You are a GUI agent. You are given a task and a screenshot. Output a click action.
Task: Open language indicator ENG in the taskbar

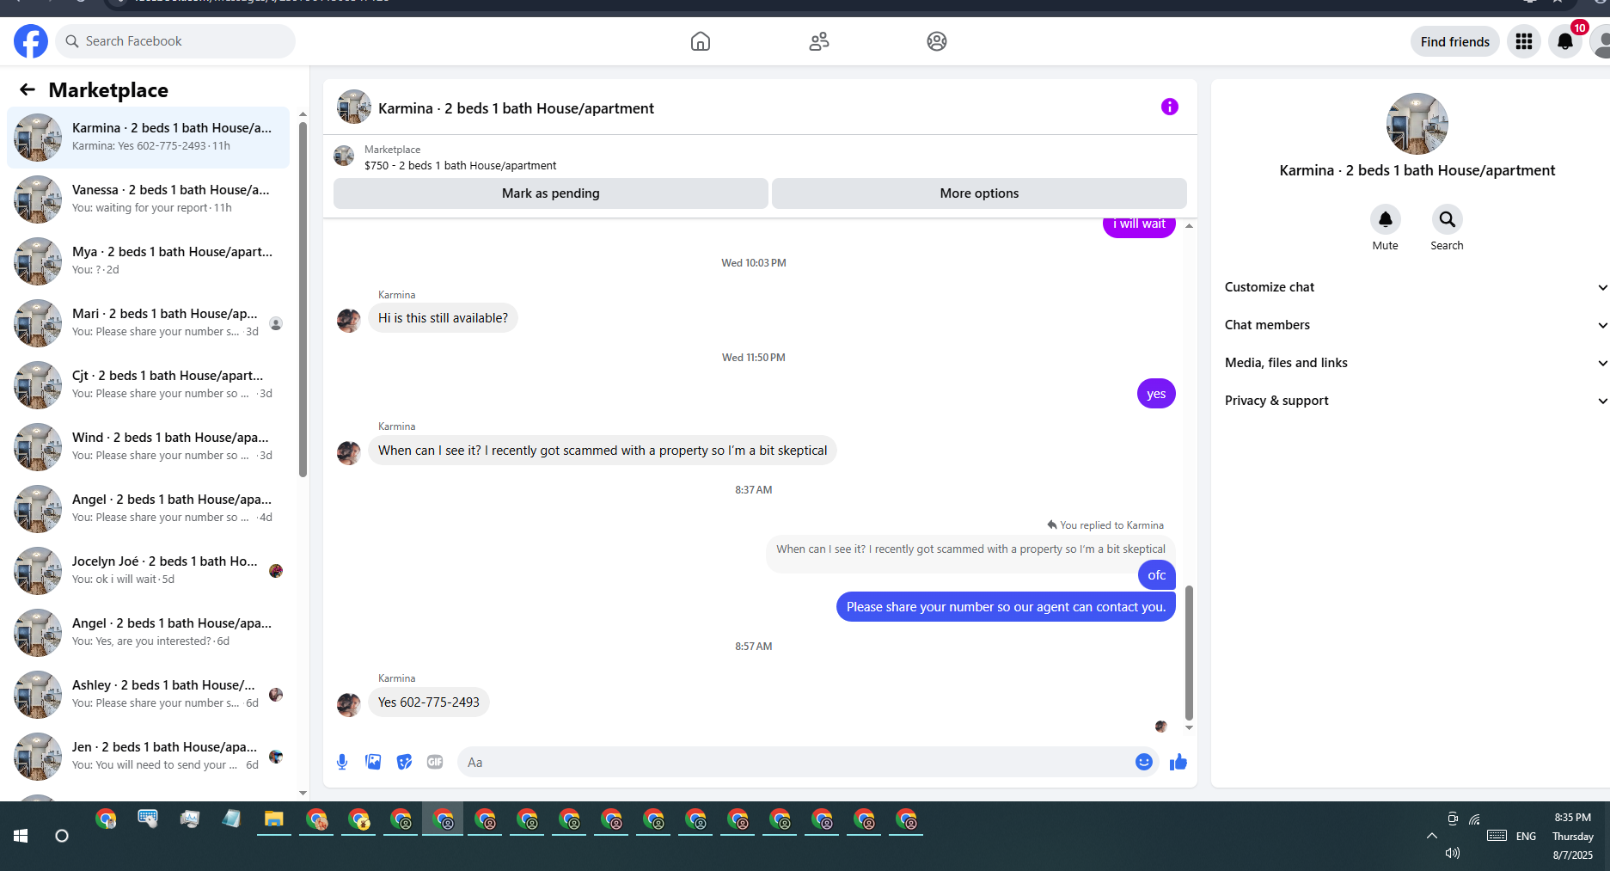1527,836
